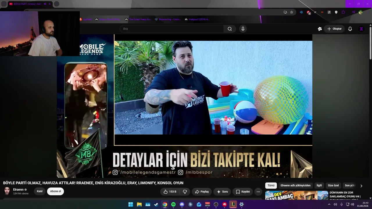Open the Chrome profile avatar
Viewport: 372px width, 209px height.
[x=360, y=12]
